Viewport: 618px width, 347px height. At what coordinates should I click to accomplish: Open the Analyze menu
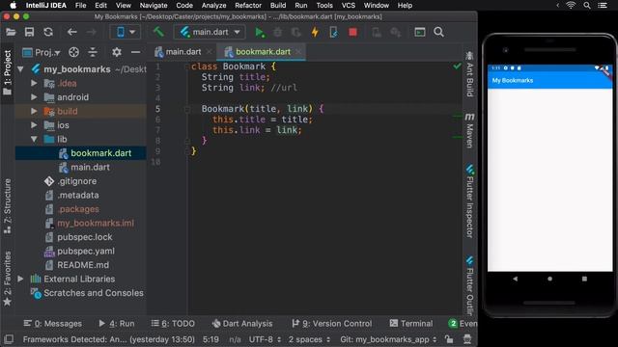click(x=214, y=6)
